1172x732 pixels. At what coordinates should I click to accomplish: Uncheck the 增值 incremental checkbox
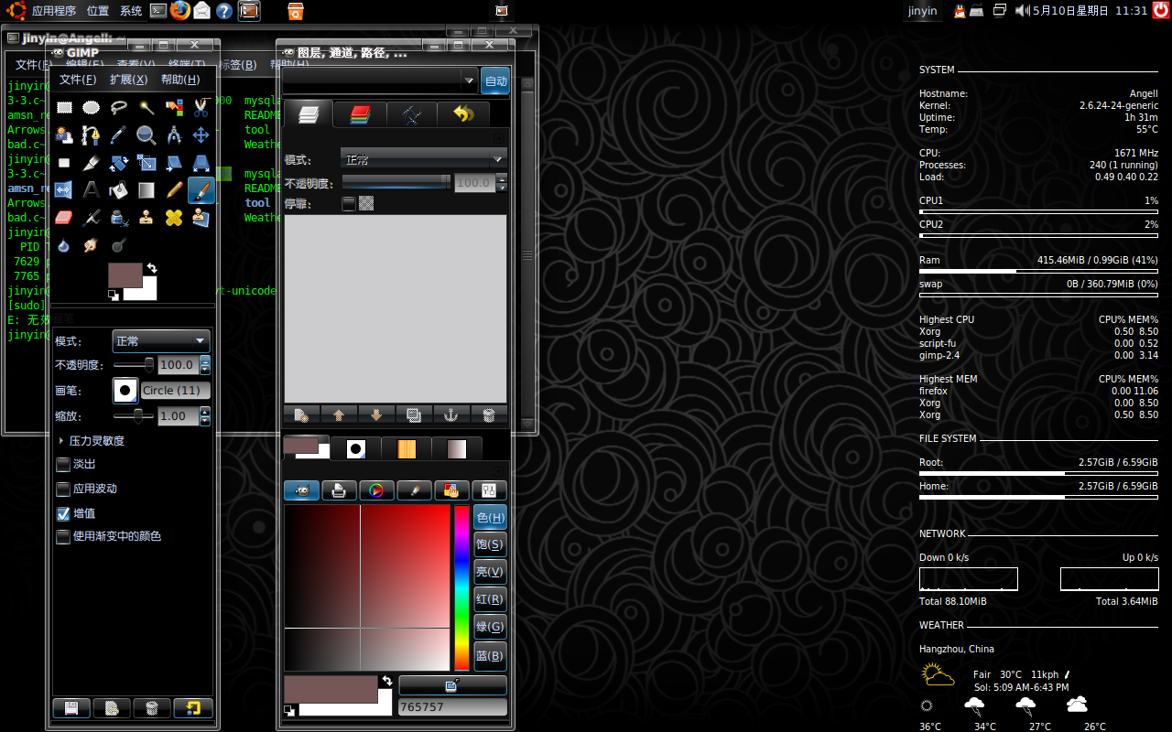click(63, 513)
